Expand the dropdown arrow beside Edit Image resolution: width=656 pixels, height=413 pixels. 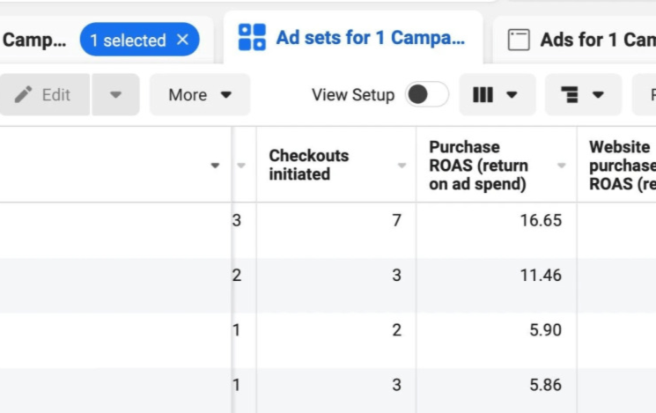point(115,95)
